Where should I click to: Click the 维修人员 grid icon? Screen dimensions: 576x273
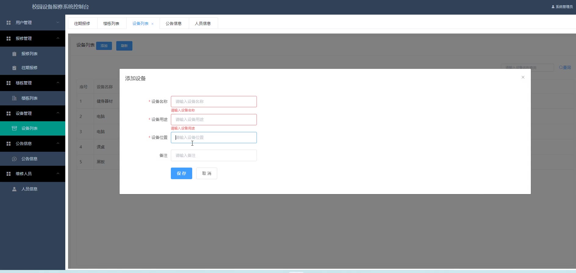pyautogui.click(x=9, y=174)
